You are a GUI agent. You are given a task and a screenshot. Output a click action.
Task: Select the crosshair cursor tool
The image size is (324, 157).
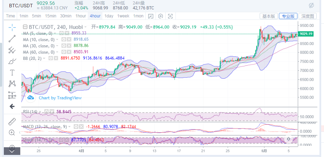pos(12,27)
